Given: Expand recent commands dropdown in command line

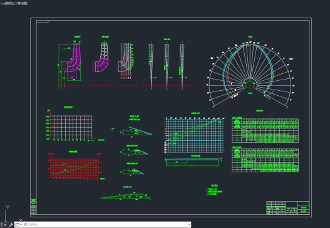Looking at the screenshot, I should pyautogui.click(x=19, y=225).
